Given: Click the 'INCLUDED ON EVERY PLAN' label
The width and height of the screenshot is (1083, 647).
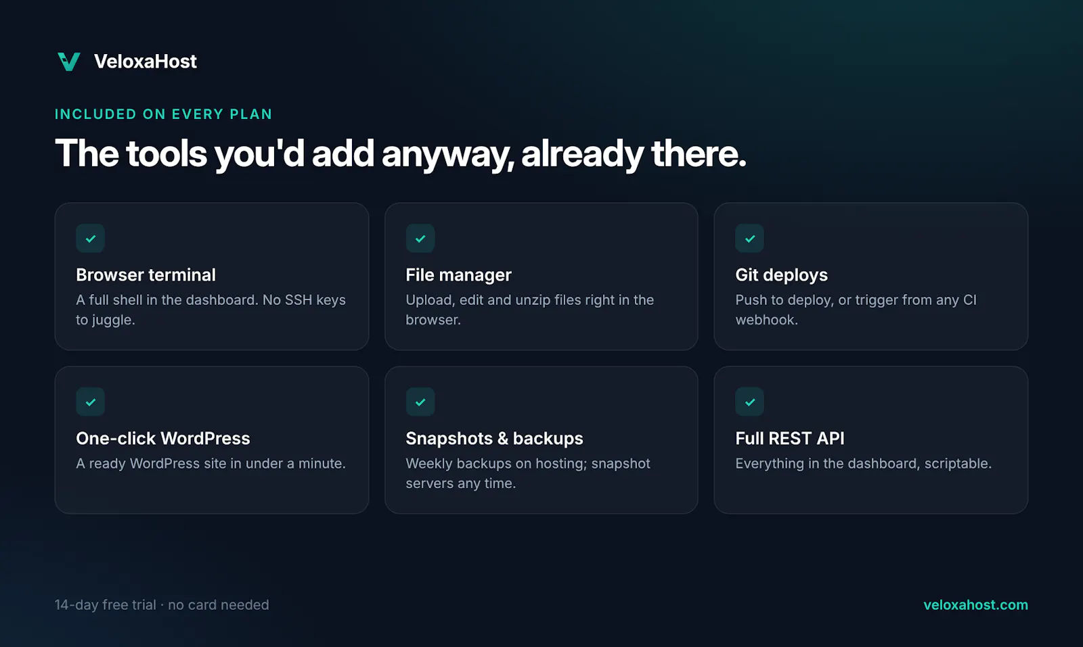Looking at the screenshot, I should (163, 114).
